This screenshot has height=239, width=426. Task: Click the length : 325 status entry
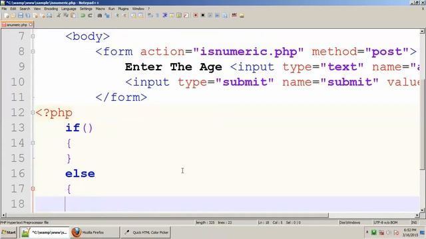205,222
